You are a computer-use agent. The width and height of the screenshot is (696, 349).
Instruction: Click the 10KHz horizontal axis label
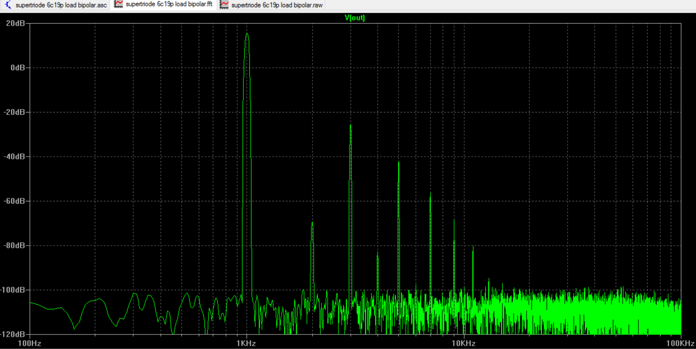(x=463, y=343)
